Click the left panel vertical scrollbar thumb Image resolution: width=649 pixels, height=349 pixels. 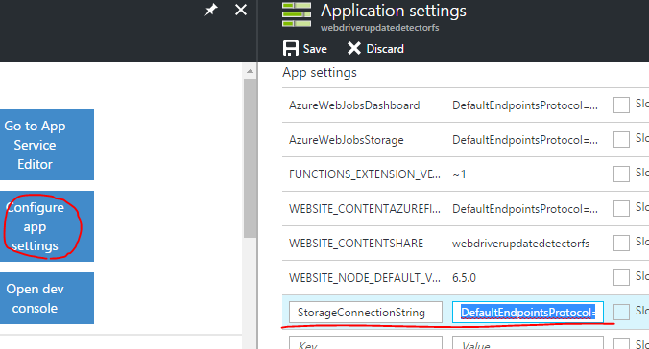250,157
